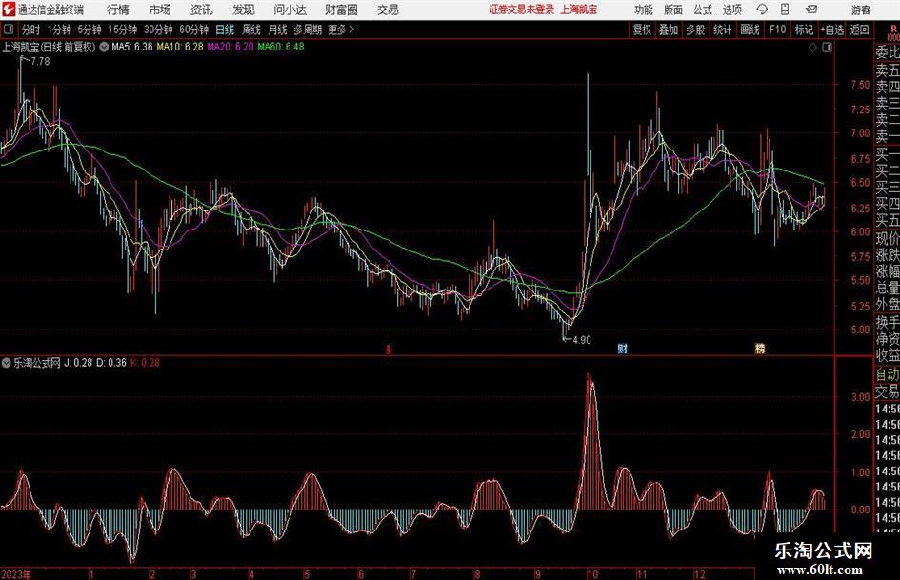Open the envelope messages icon
The height and width of the screenshot is (580, 900).
coord(811,10)
